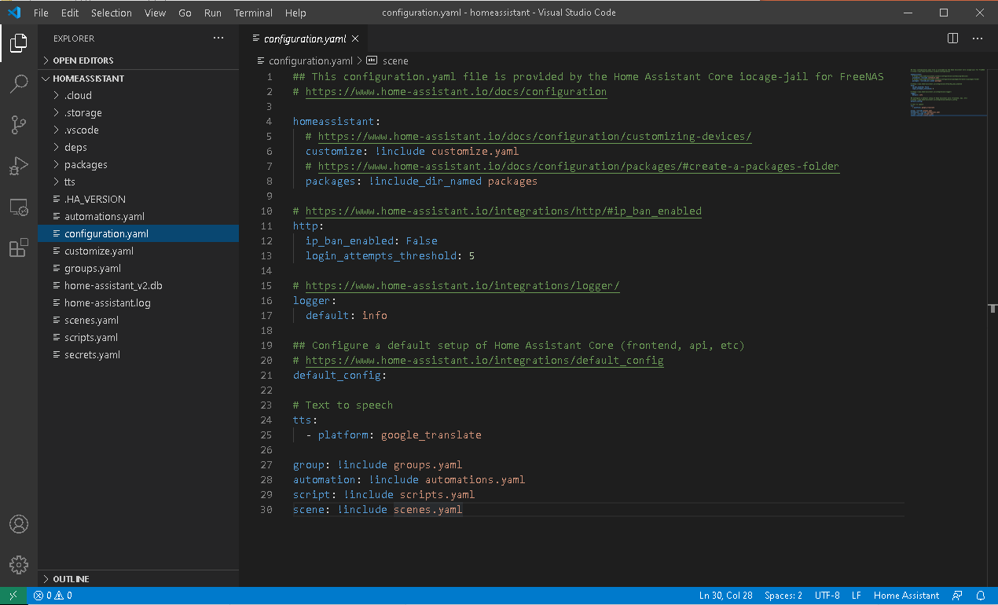Open the Go menu

185,13
